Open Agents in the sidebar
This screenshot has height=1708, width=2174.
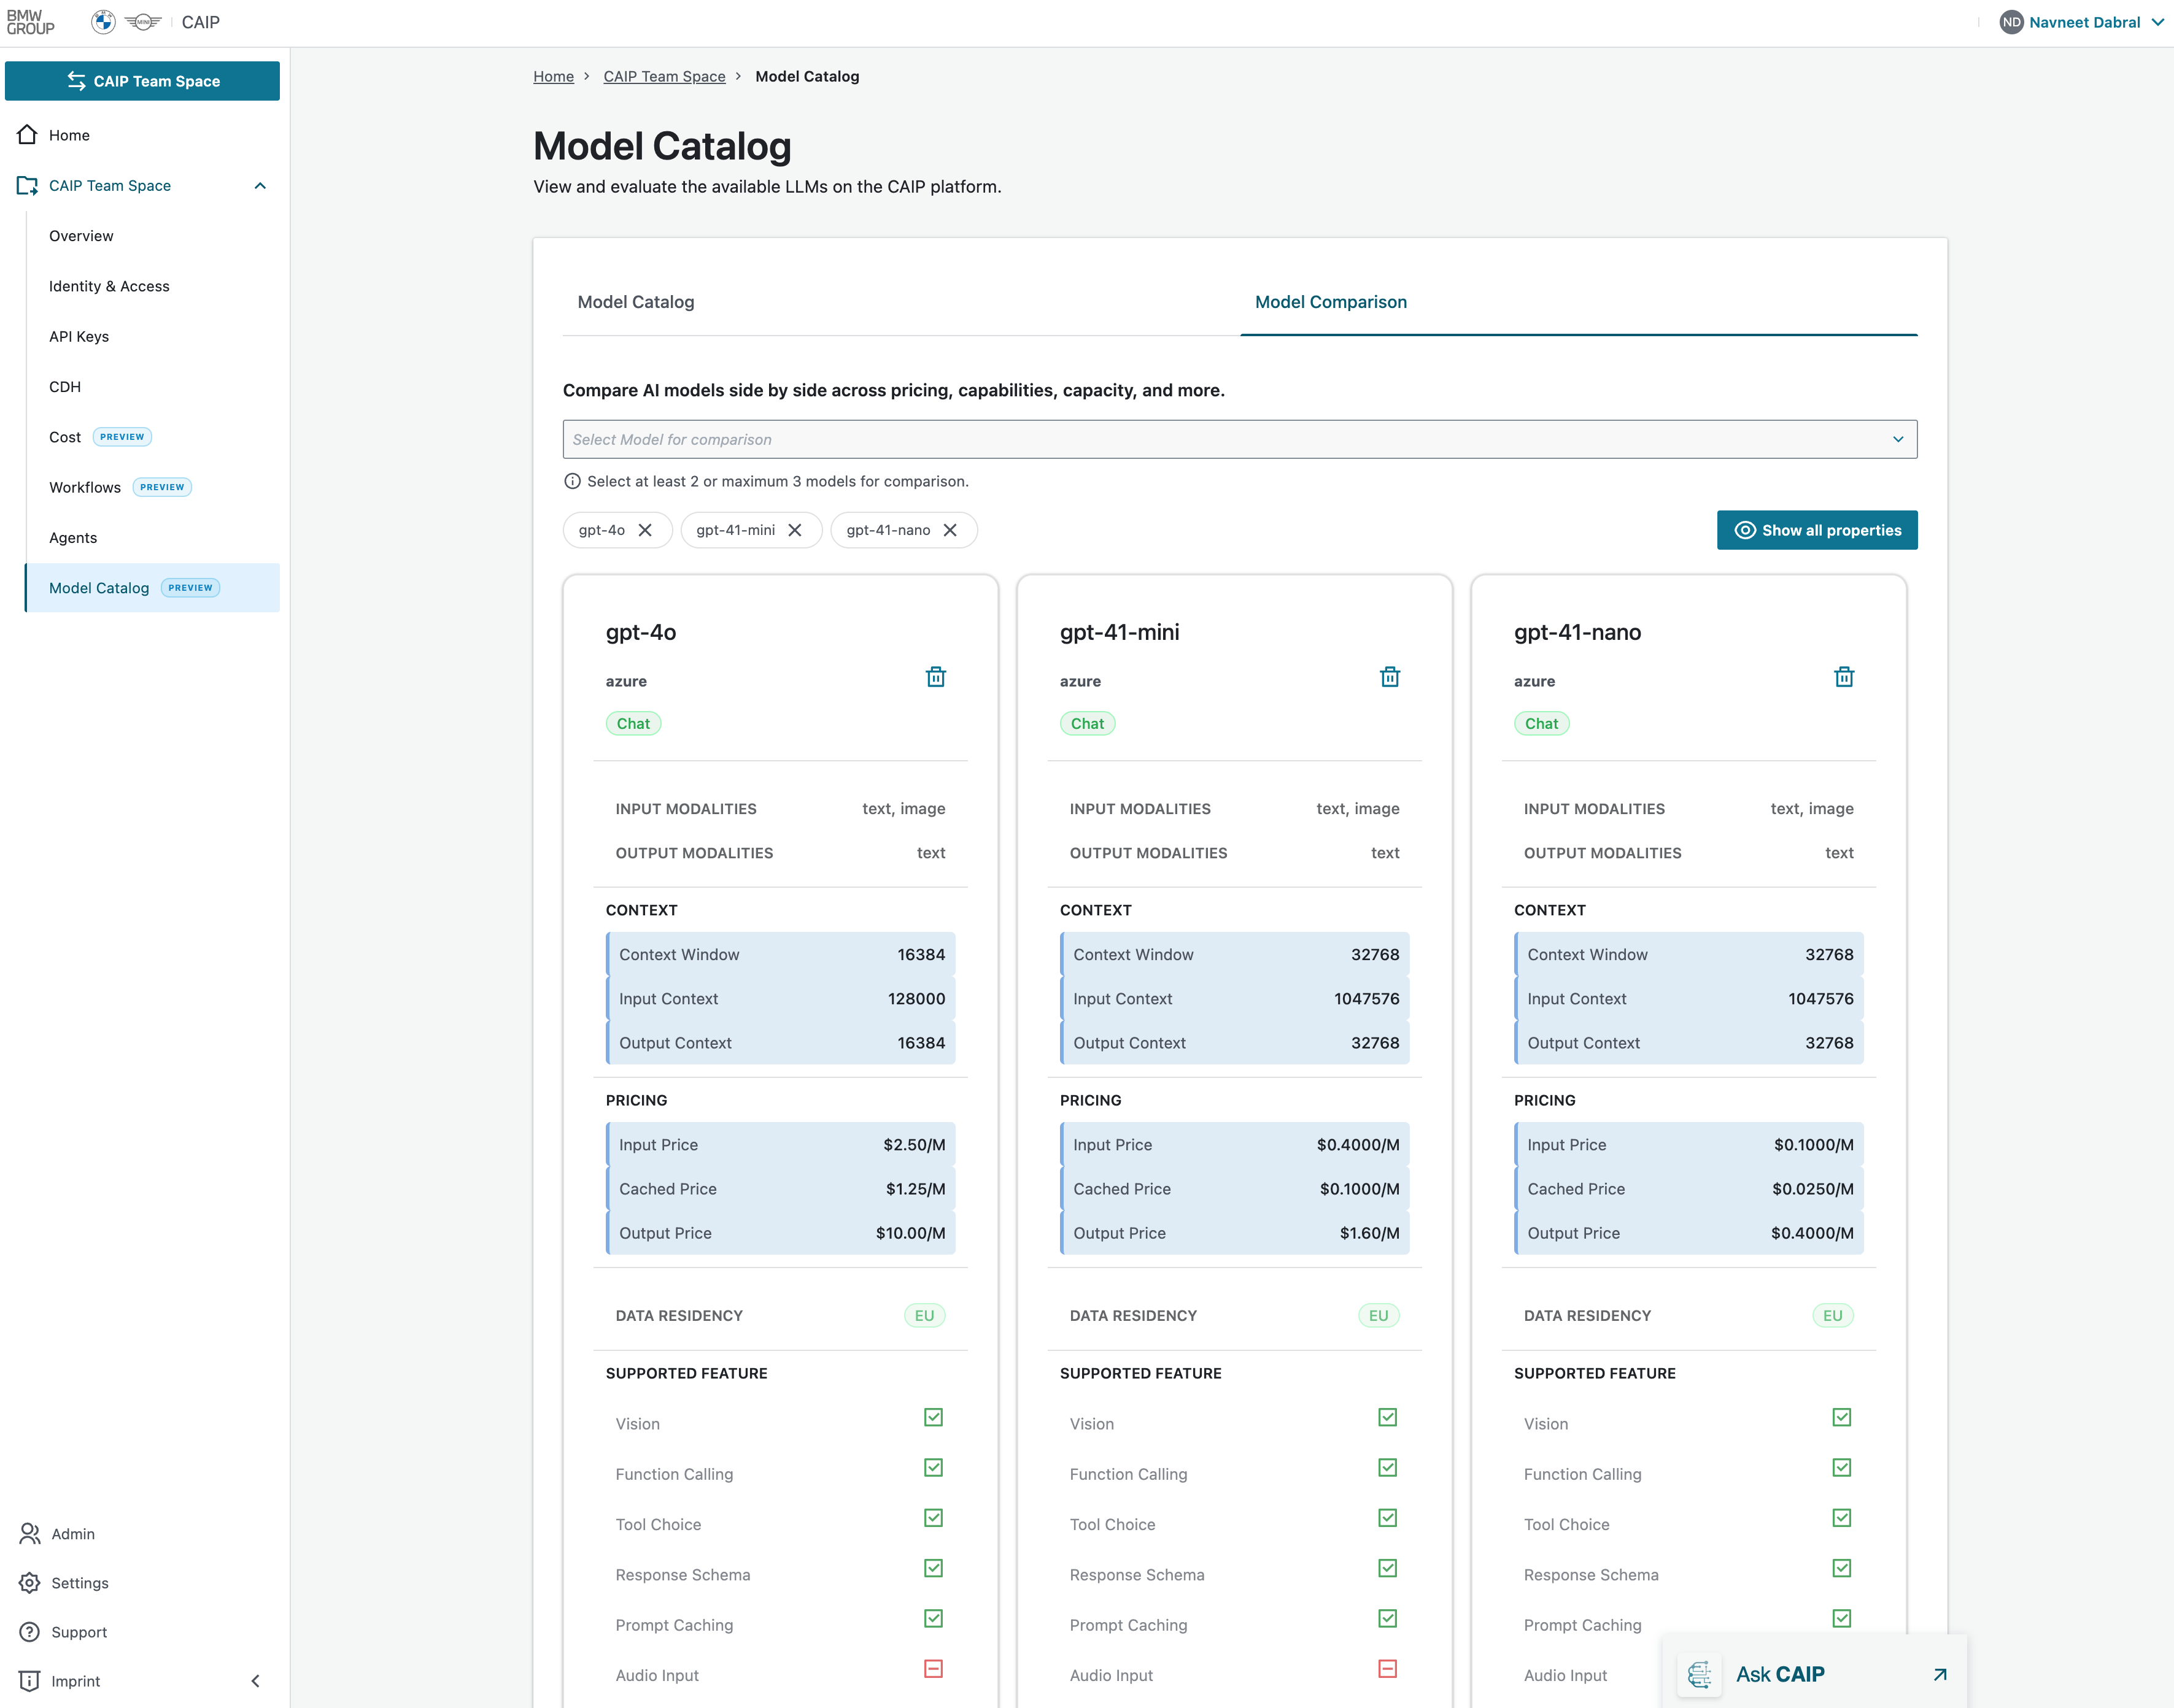(73, 538)
